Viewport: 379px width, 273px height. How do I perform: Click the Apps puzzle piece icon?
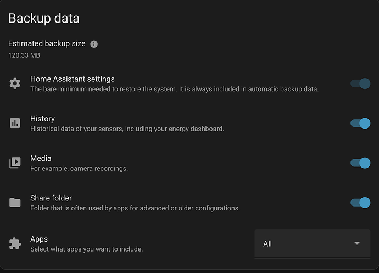point(15,243)
